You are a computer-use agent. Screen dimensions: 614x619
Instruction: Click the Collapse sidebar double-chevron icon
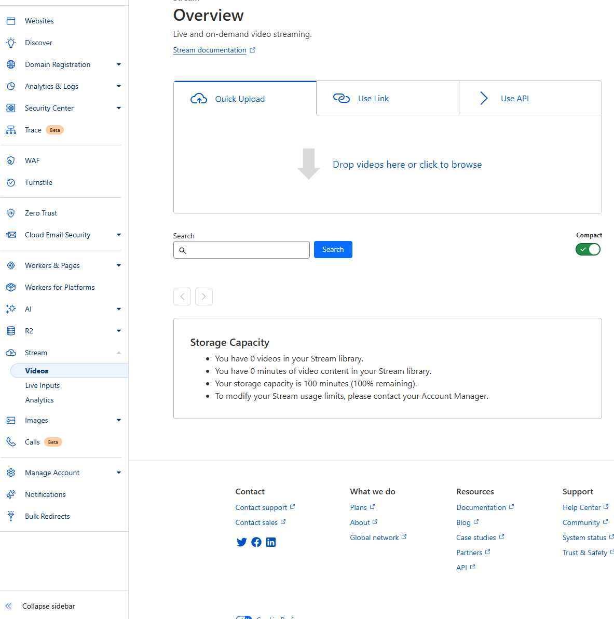point(9,606)
